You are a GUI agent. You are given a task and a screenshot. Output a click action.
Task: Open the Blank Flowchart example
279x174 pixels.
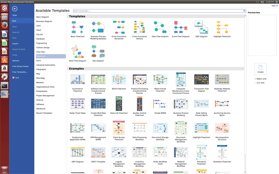click(119, 79)
